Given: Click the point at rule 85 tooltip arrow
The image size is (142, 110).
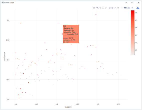Looking at the screenshot, I should tap(62, 34).
